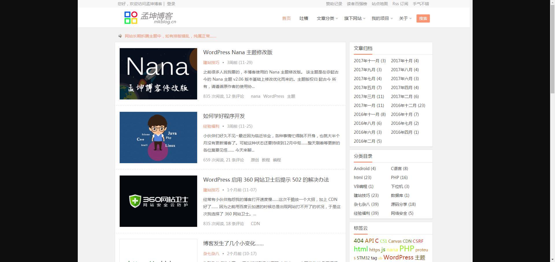Expand the 旗下网站 dropdown menu
The image size is (555, 262).
coord(354,18)
